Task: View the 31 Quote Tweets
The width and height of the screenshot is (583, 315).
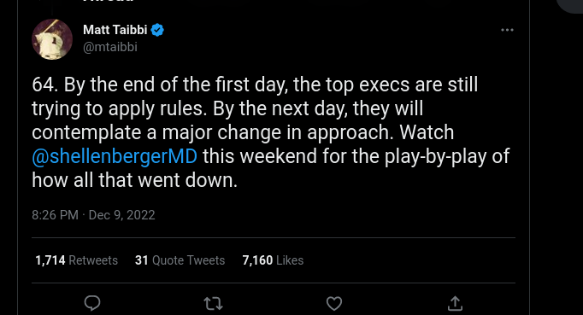Action: (180, 260)
